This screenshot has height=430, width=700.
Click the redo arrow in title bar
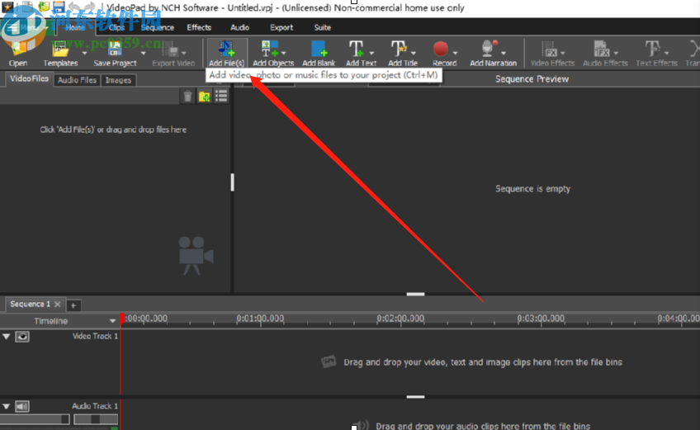pos(90,7)
